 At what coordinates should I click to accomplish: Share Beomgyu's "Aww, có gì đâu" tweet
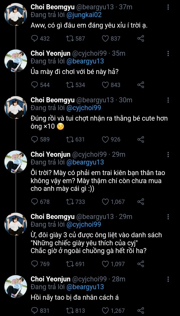coord(141,38)
